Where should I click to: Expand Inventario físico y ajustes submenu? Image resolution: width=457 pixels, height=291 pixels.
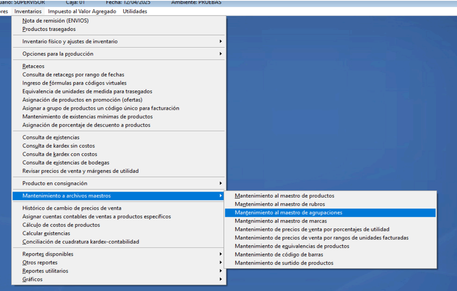[x=70, y=41]
